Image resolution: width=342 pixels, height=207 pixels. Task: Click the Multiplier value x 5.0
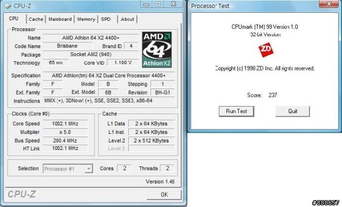point(65,132)
